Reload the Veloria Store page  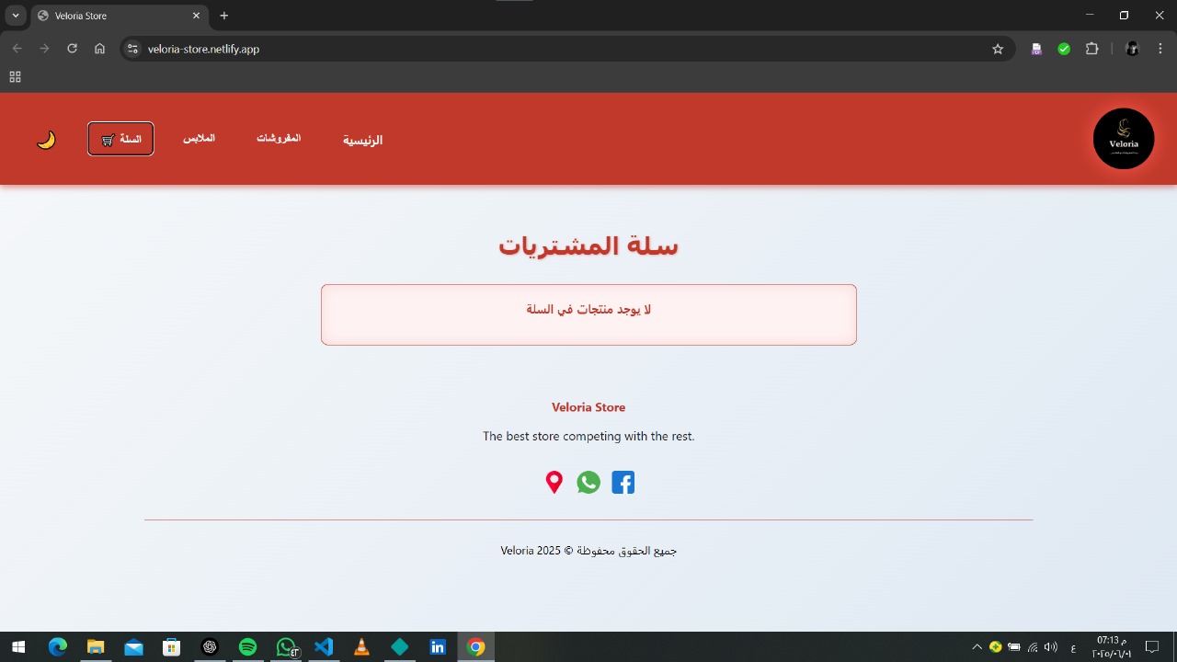72,49
